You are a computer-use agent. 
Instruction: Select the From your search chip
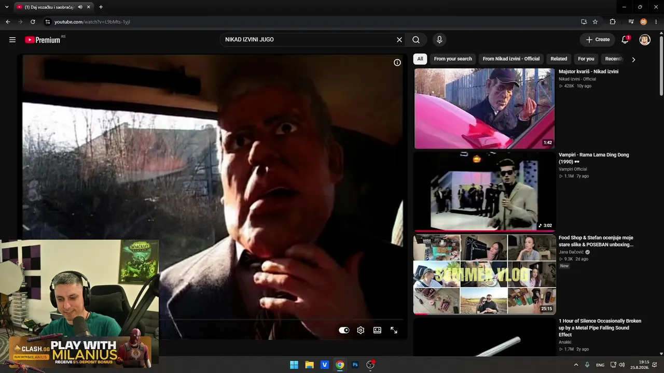(x=453, y=59)
